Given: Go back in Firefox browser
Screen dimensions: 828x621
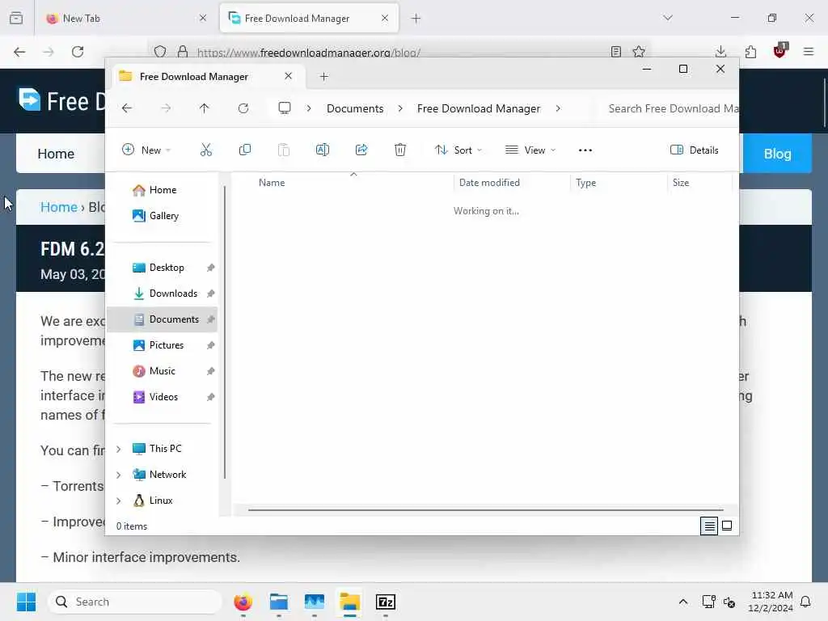Looking at the screenshot, I should [x=19, y=52].
